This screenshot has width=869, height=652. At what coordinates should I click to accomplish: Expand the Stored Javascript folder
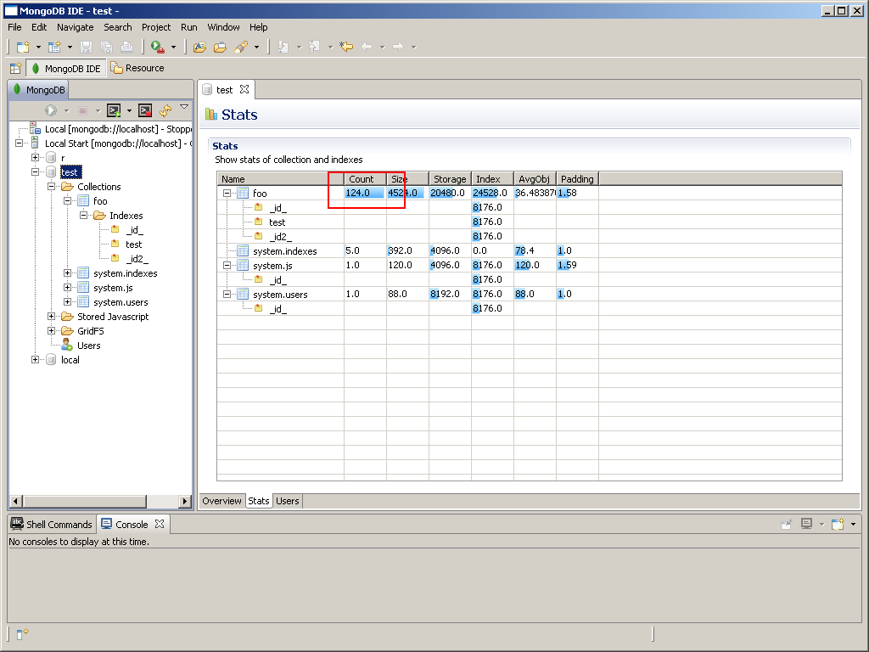51,316
